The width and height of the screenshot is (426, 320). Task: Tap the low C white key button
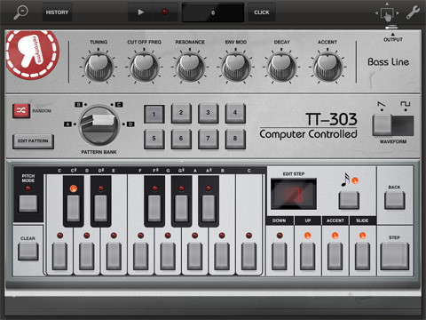click(59, 256)
